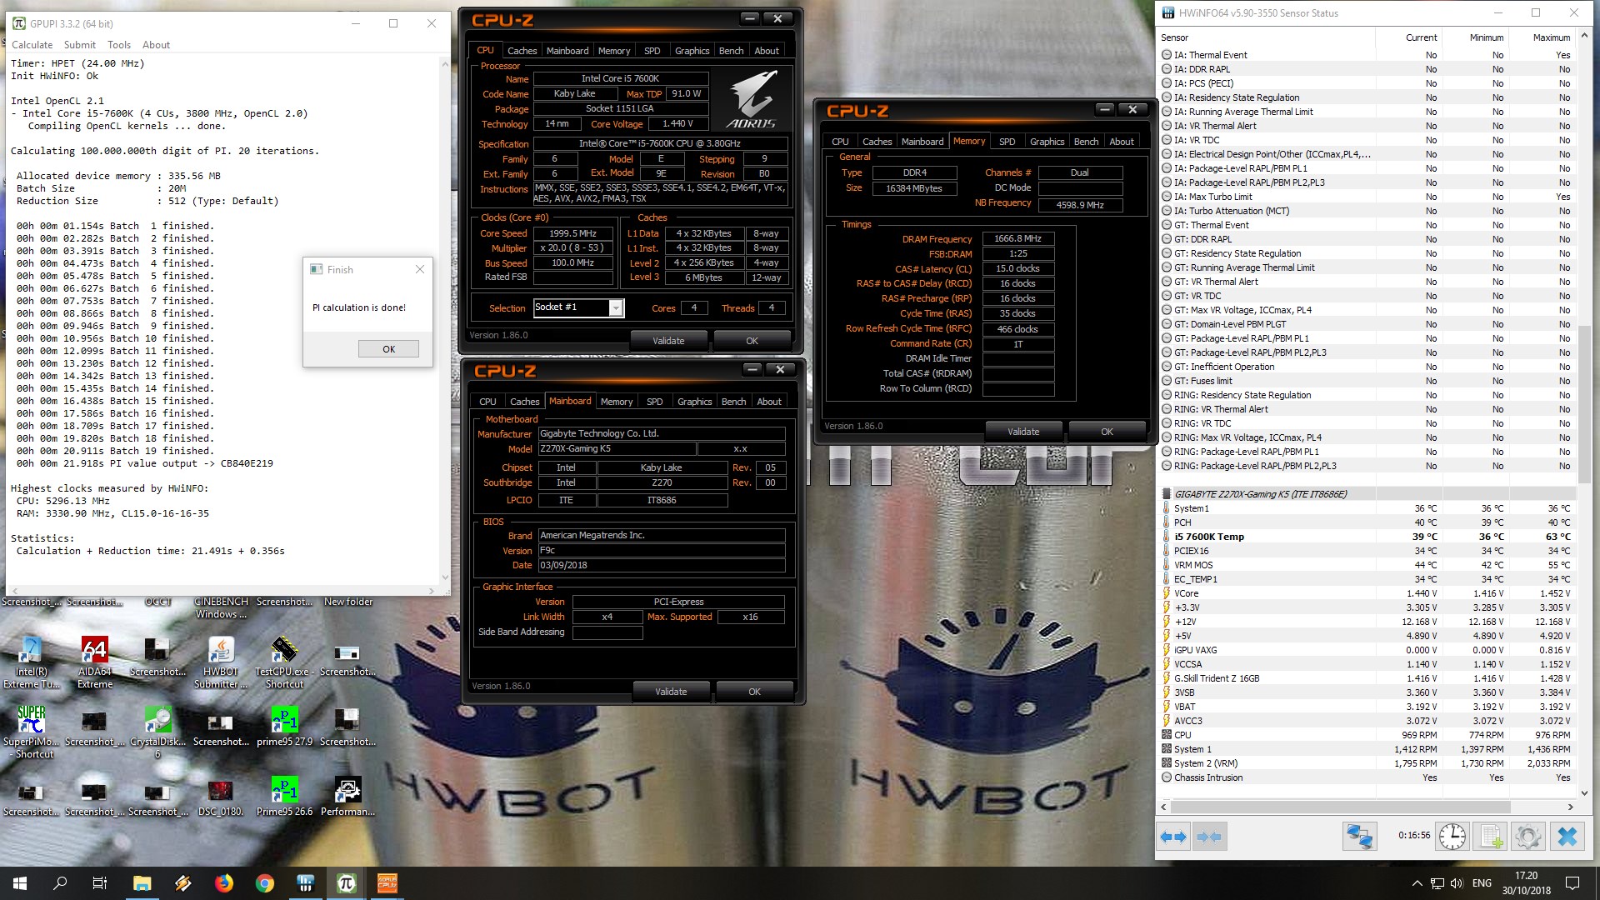Click HWiNFO horizontal scrollbar
Image resolution: width=1600 pixels, height=900 pixels.
pos(1341,807)
